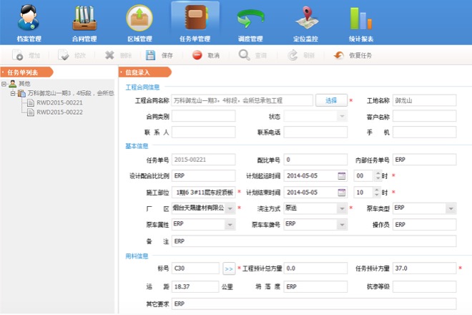
Task: Open the 泵车属性 dropdown
Action: pos(230,225)
